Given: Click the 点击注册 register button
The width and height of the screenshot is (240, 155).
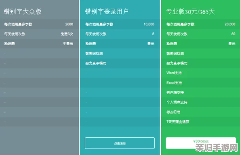Looking at the screenshot, I should coord(120,143).
